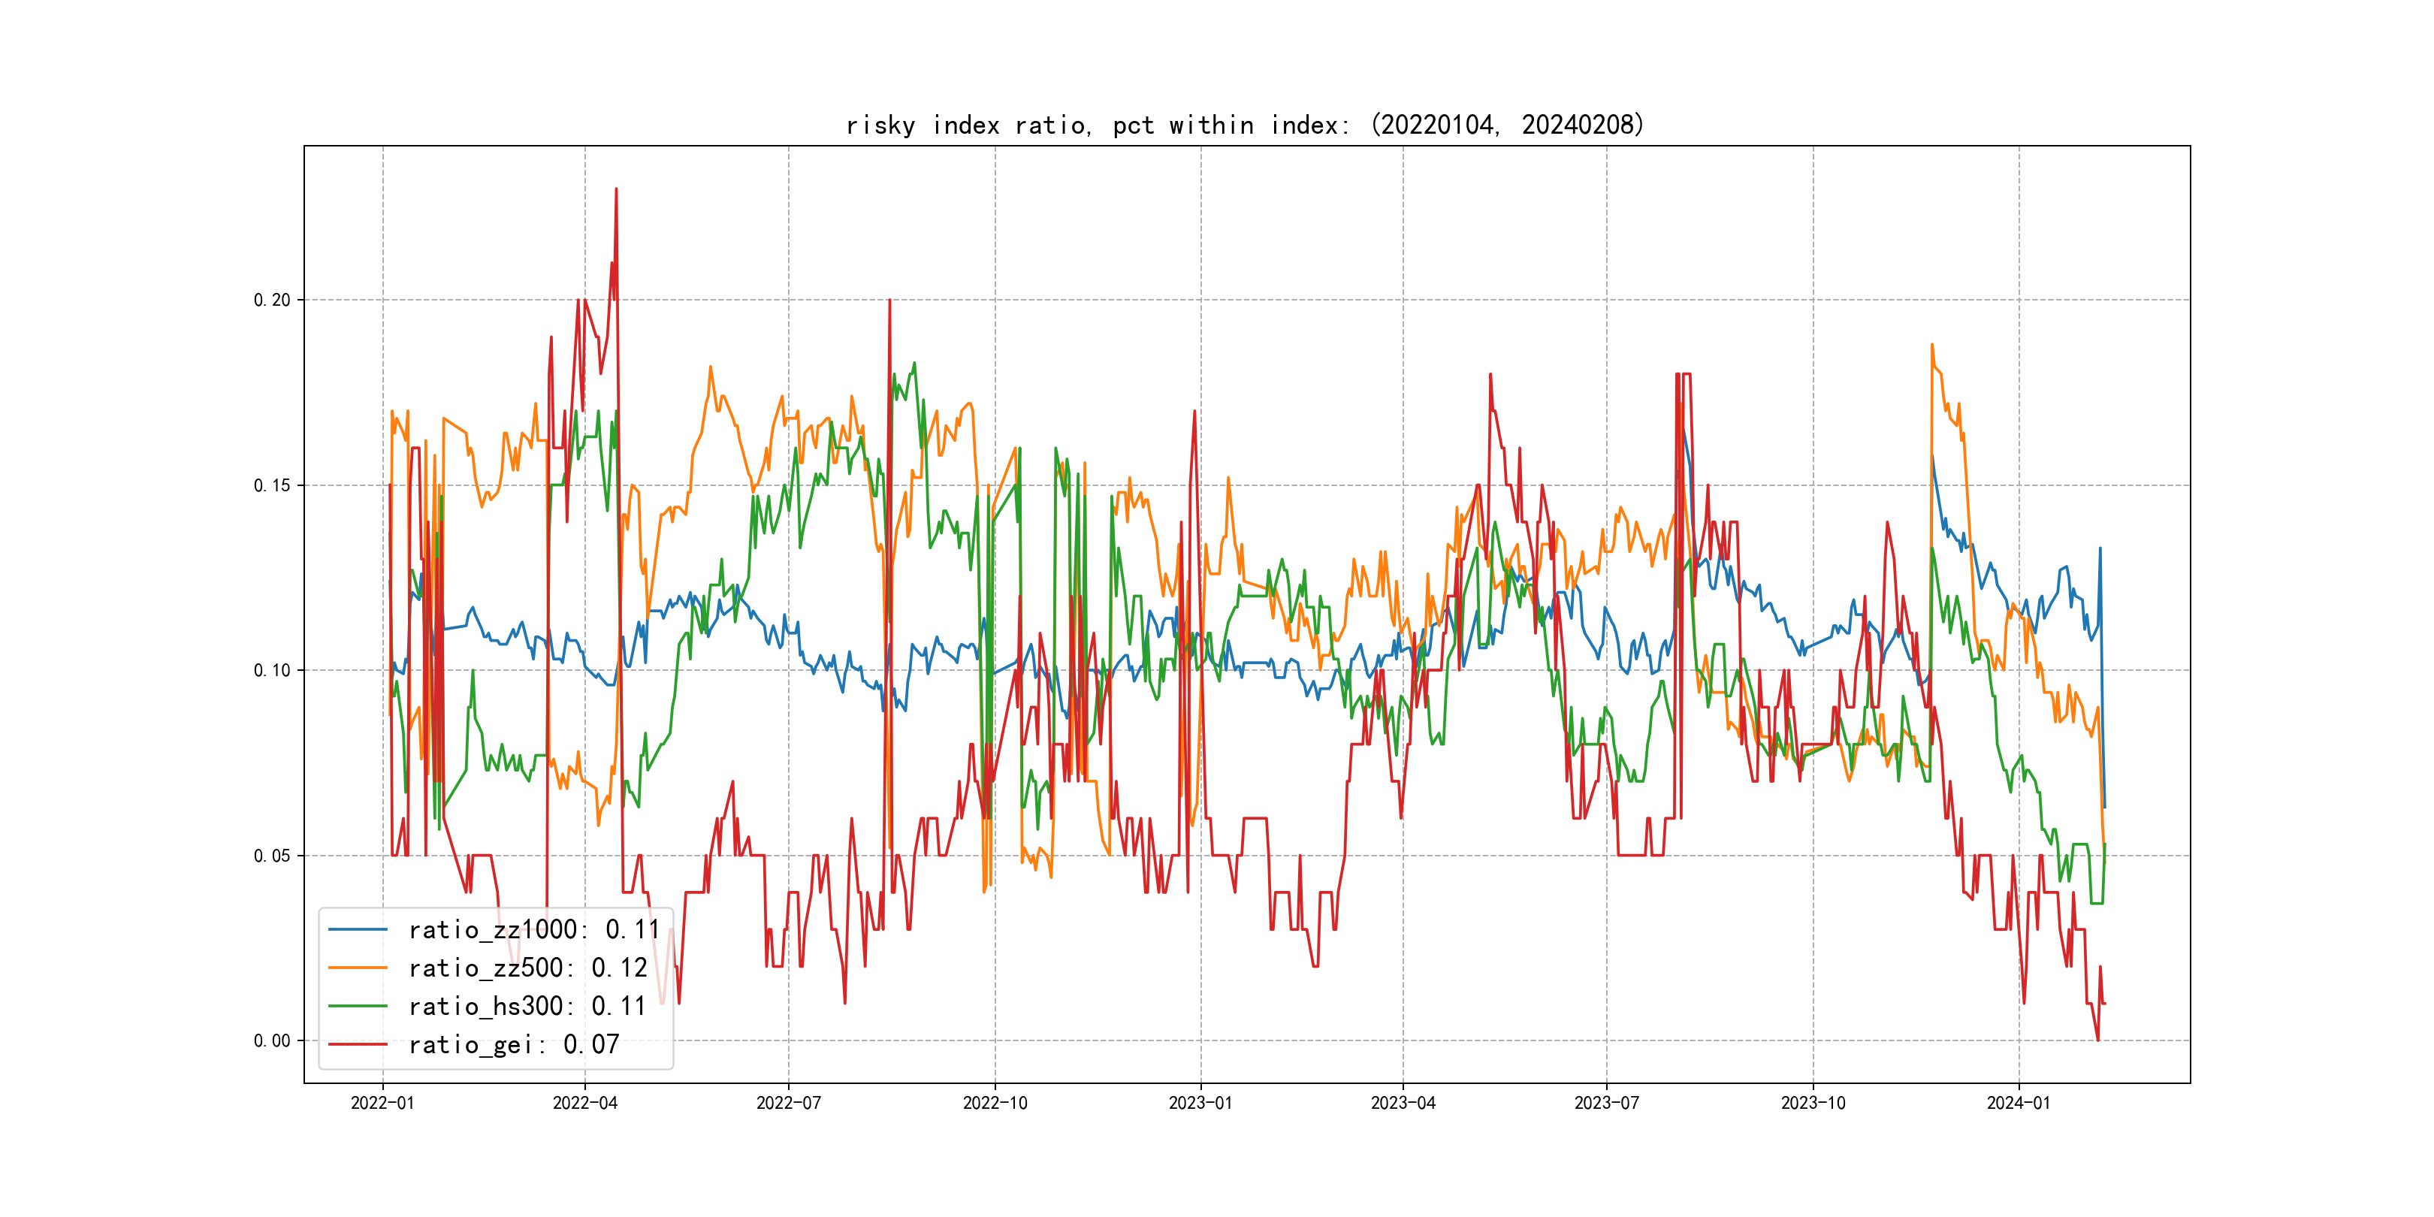Select the ratio_gei: 0.07 legend label

(x=513, y=1044)
